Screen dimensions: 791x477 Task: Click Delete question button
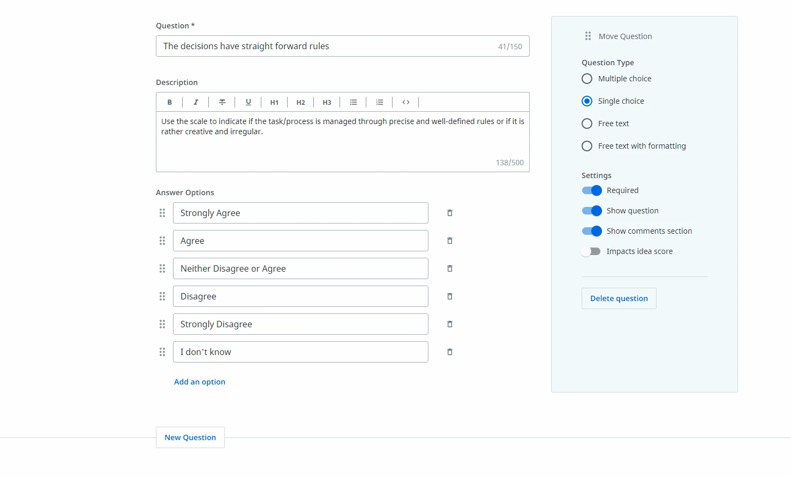tap(619, 298)
